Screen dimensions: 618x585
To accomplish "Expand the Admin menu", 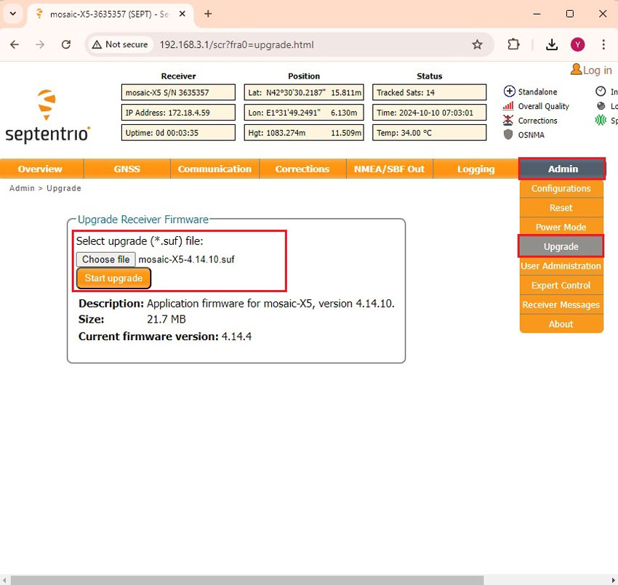I will [562, 169].
